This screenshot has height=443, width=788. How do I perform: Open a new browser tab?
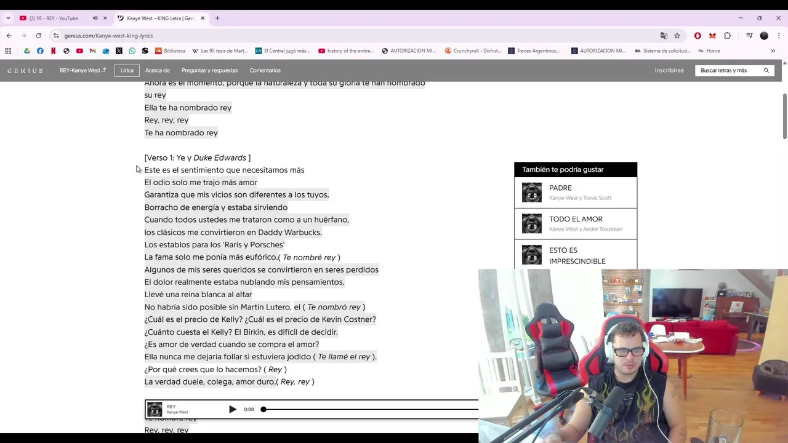click(x=217, y=18)
